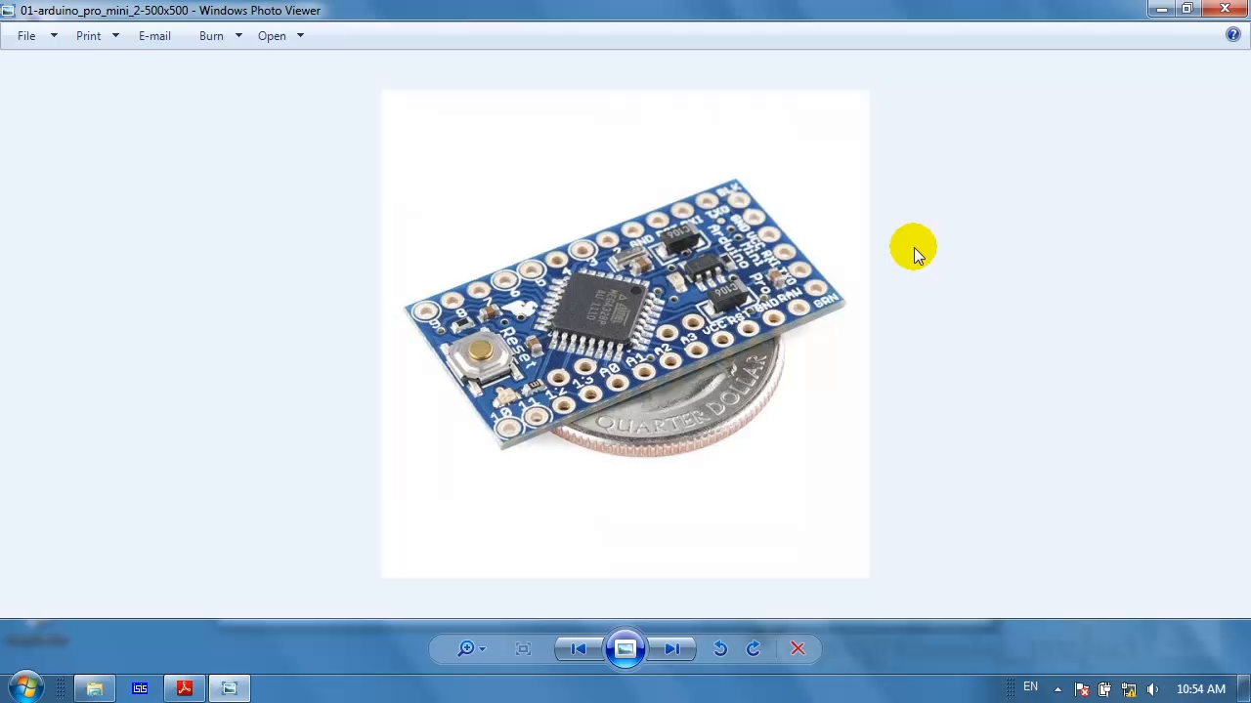Adjust the system volume speaker icon
Viewport: 1251px width, 703px height.
coord(1152,689)
